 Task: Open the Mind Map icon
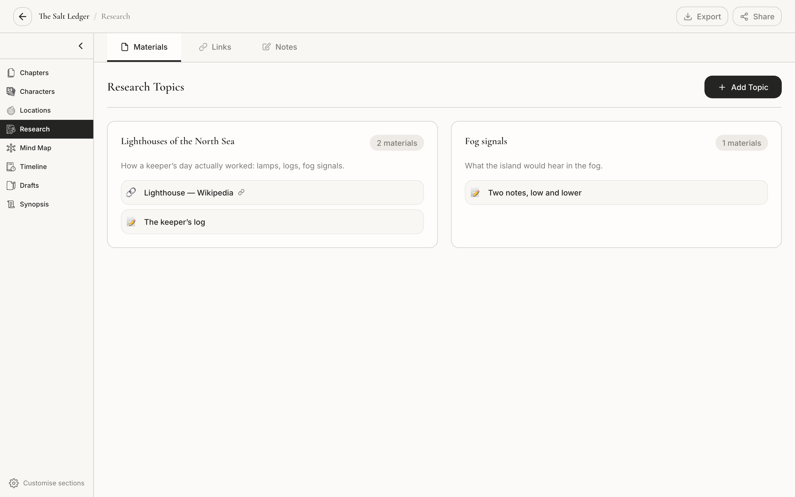(x=11, y=148)
